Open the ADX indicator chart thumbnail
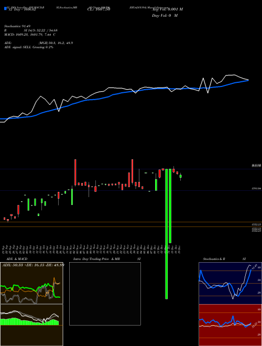The image size is (262, 346). click(31, 283)
